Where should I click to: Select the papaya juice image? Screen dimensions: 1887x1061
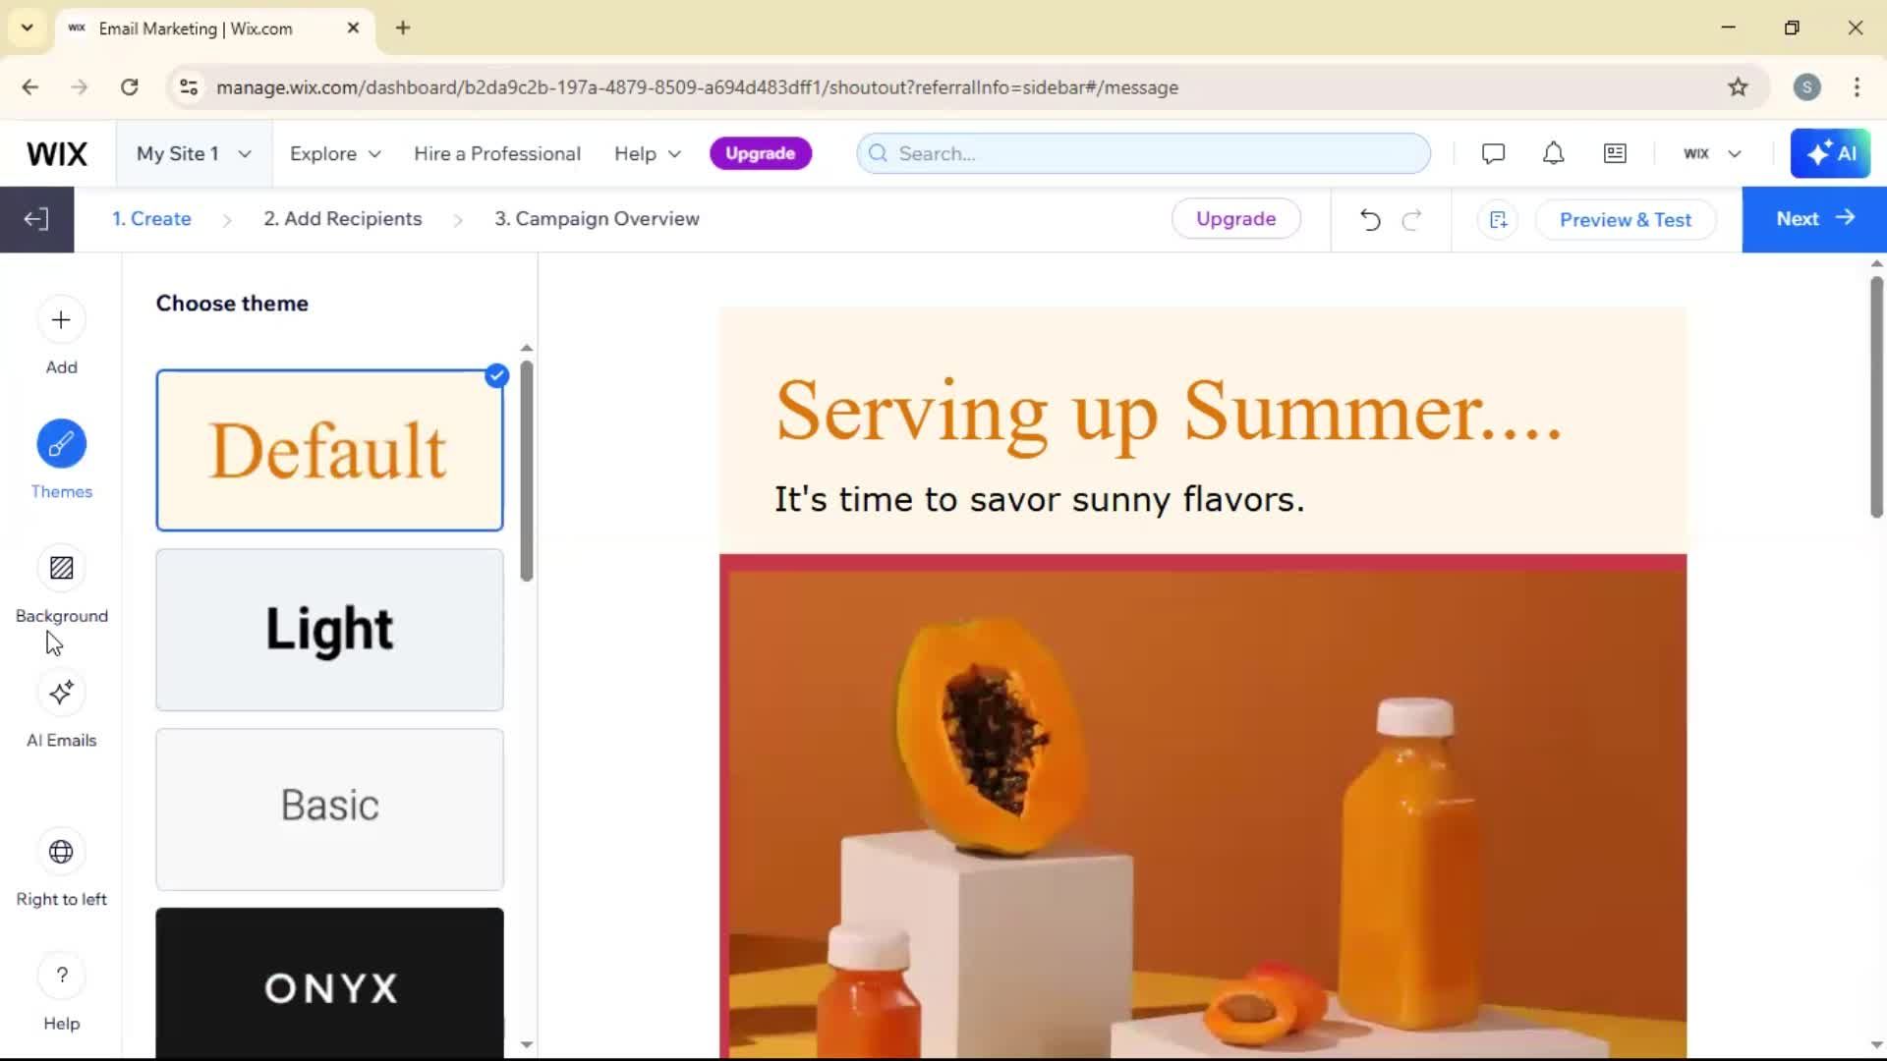coord(1203,807)
